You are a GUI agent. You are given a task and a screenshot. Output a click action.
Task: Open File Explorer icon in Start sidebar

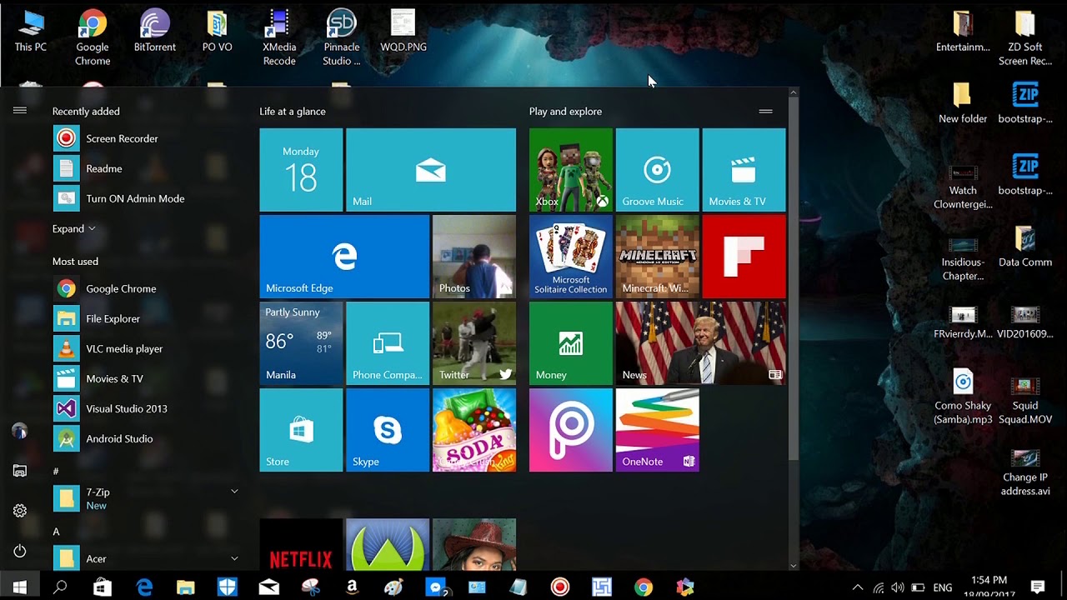click(20, 471)
